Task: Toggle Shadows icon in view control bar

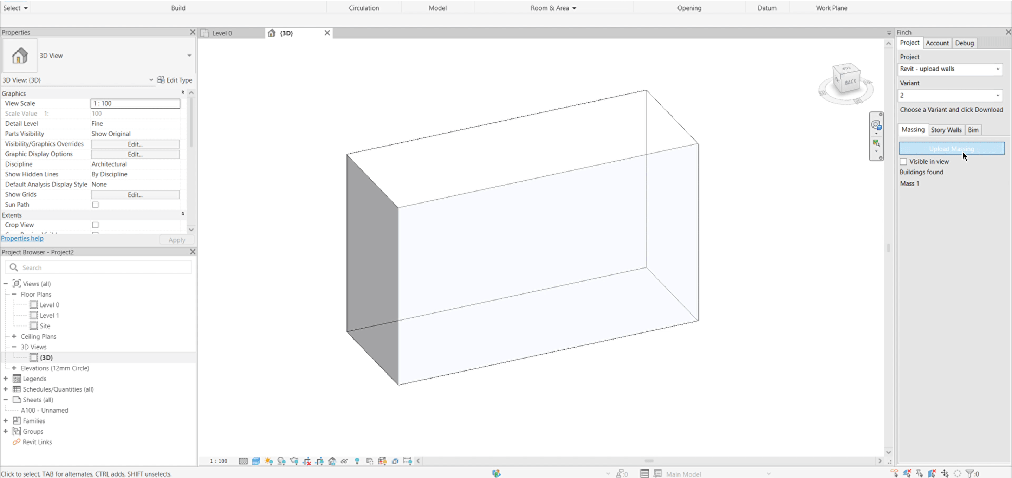Action: point(281,461)
